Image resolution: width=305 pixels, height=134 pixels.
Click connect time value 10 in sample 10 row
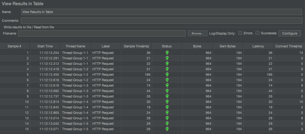coord(289,102)
